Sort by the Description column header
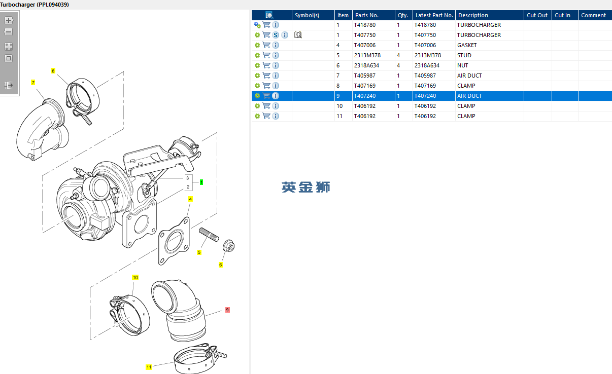The height and width of the screenshot is (374, 612). pos(490,15)
